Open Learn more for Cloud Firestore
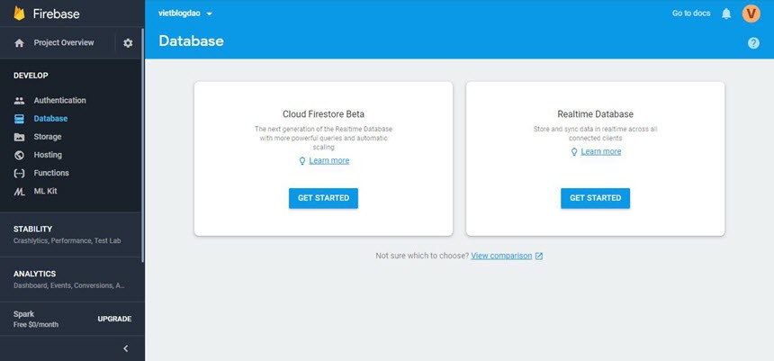Viewport: 774px width, 361px height. (x=328, y=161)
